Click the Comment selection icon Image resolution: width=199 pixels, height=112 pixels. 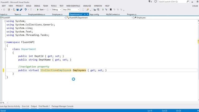coord(103,10)
